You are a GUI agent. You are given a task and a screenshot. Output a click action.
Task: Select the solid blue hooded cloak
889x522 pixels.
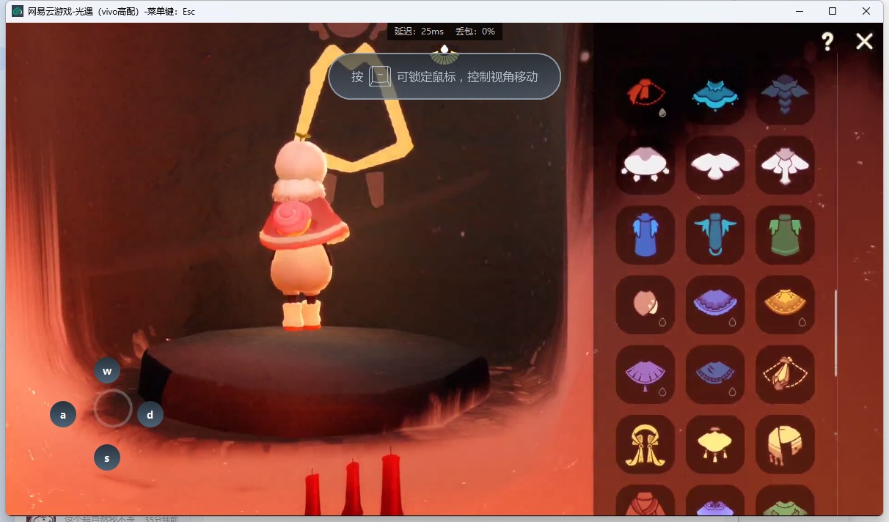coord(645,235)
